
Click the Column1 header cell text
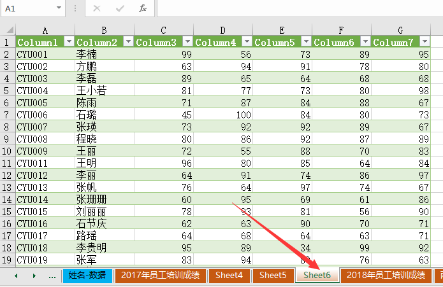(38, 42)
